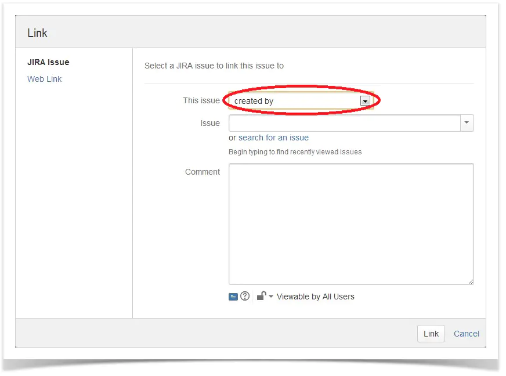506x376 pixels.
Task: Expand the small arrow beside the padlock
Action: point(271,297)
